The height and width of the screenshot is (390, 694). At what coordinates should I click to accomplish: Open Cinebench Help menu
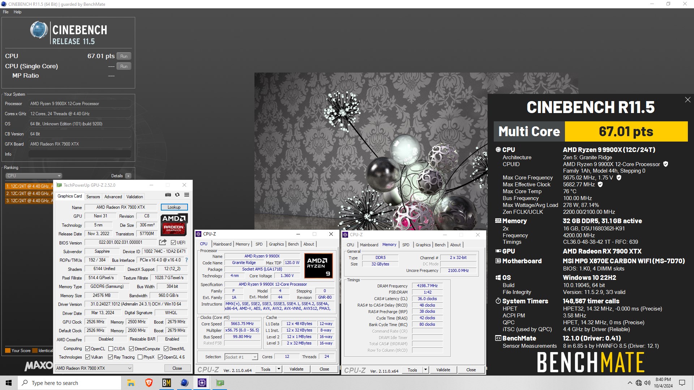(17, 12)
